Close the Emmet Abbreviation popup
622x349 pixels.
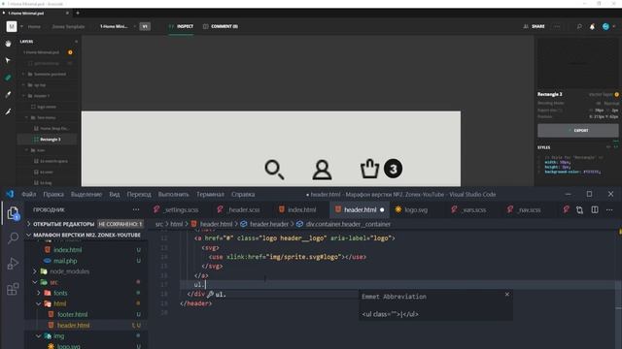507,295
